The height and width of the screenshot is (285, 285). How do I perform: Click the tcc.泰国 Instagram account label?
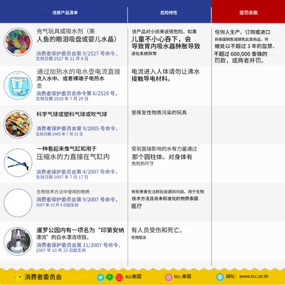coord(183,276)
